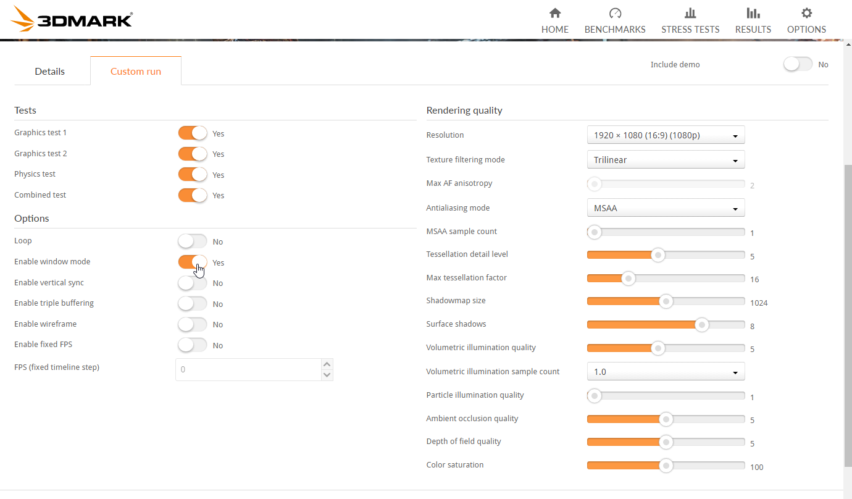The width and height of the screenshot is (852, 499).
Task: Open Volumetric illumination sample count dropdown
Action: (x=666, y=372)
